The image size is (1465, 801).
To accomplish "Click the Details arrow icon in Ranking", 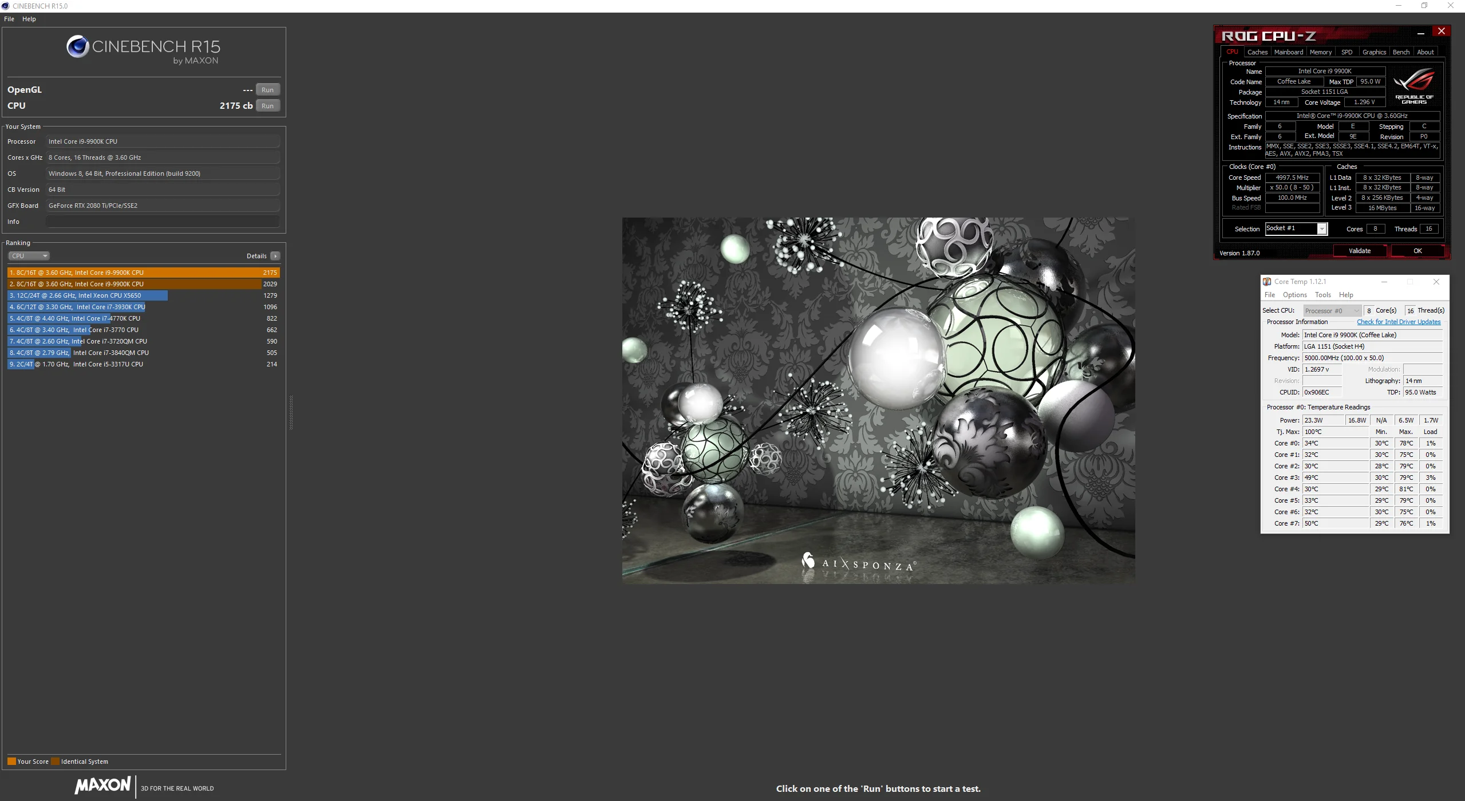I will (x=275, y=256).
